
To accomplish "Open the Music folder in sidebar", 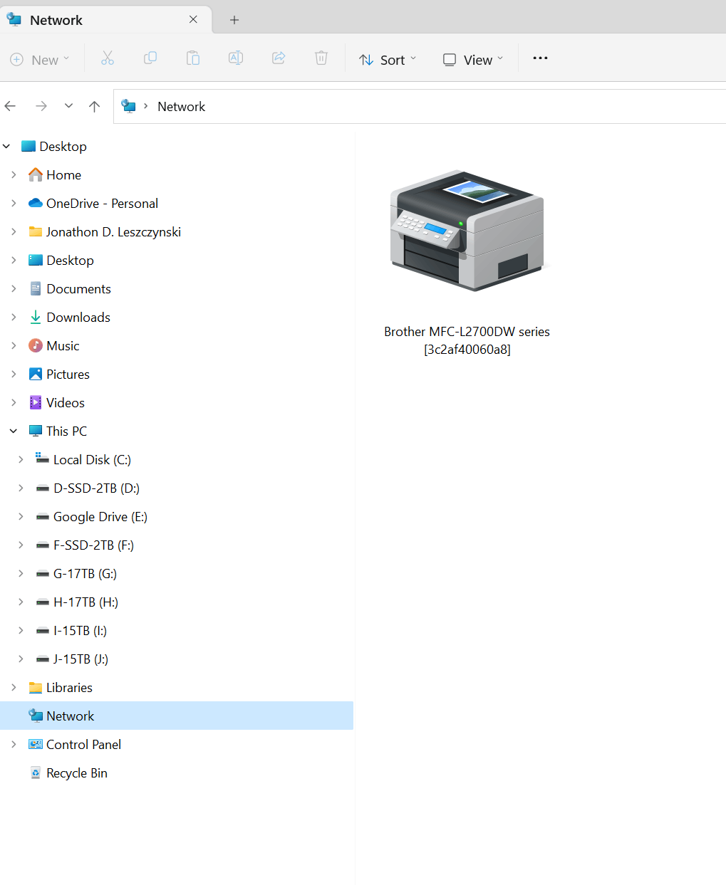I will 63,346.
